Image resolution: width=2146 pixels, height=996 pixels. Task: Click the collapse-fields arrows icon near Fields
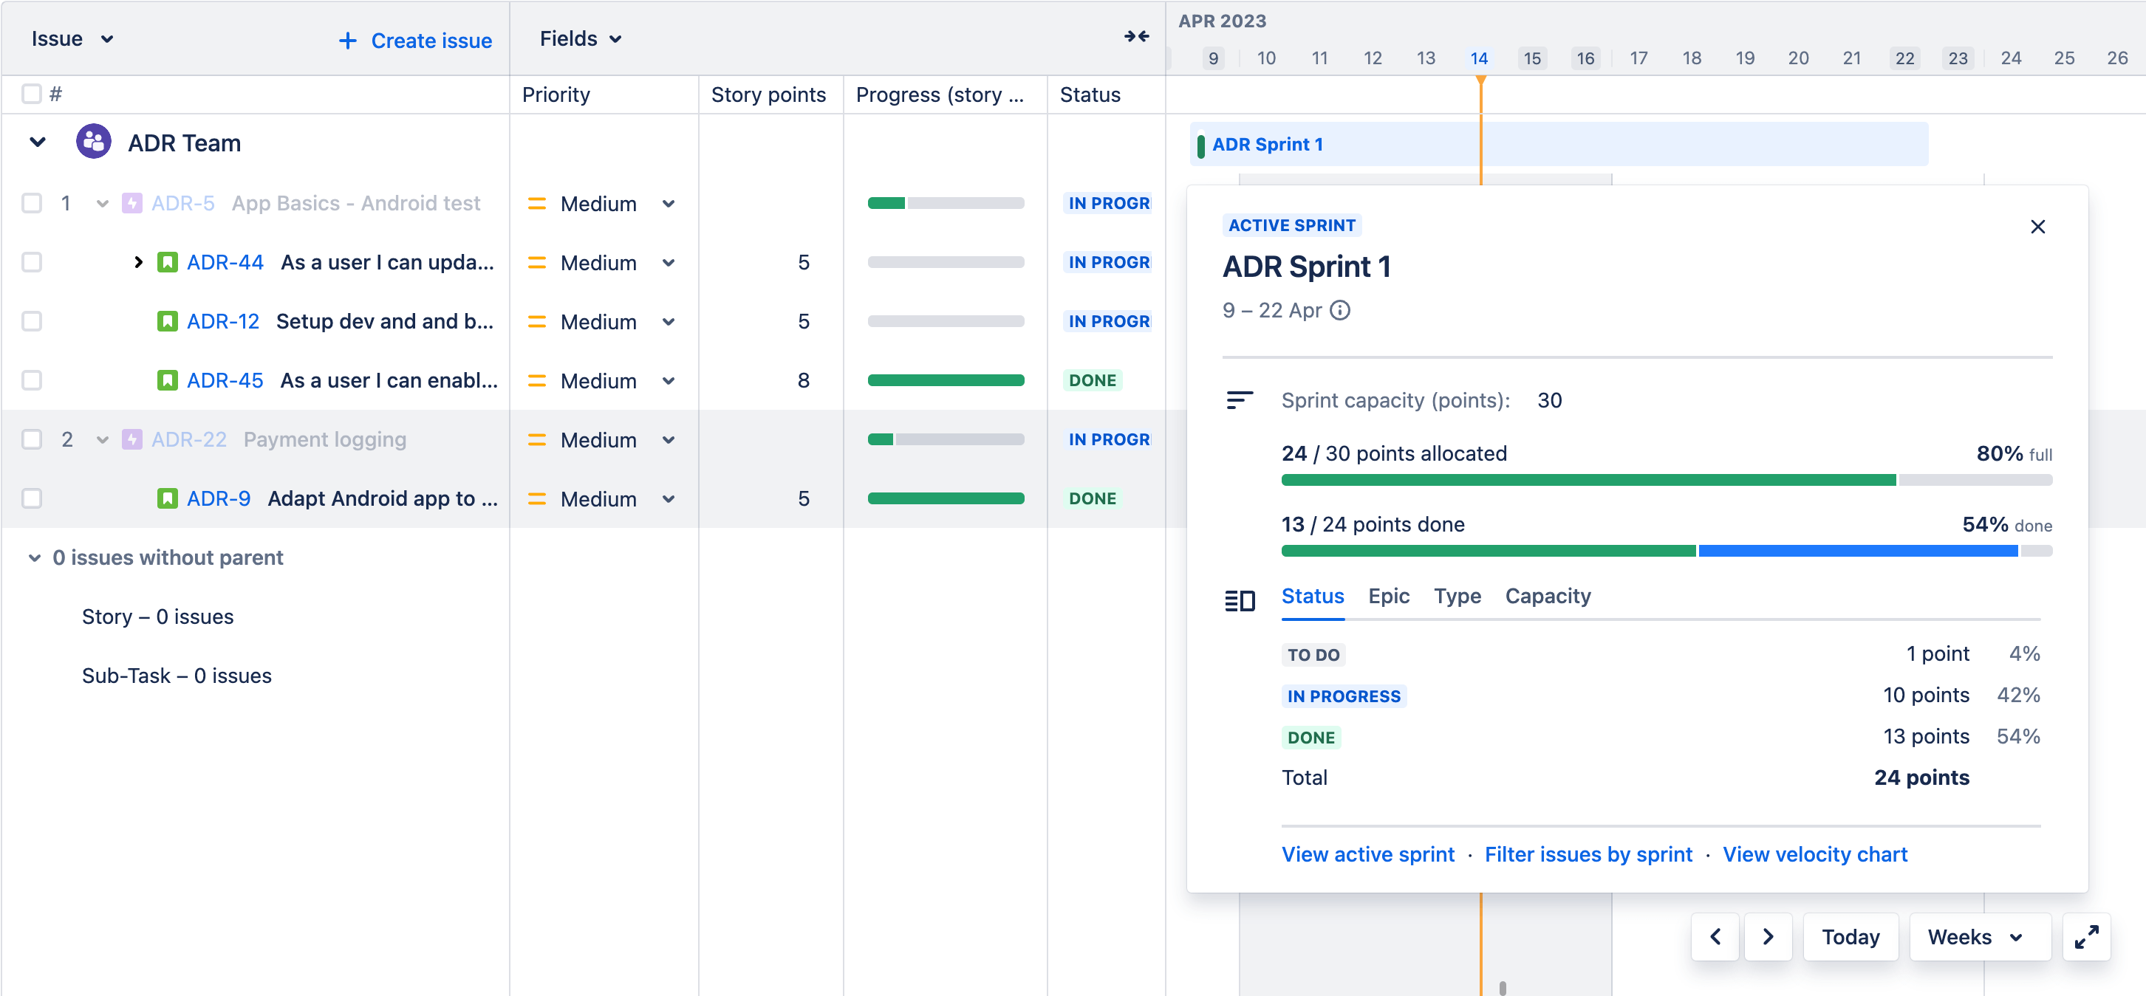click(1135, 38)
